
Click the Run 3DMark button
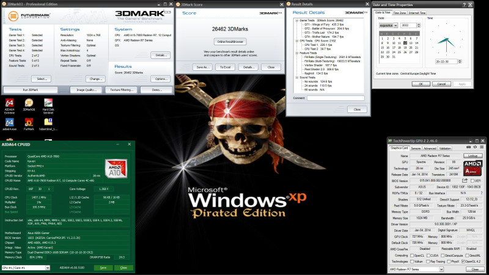[x=30, y=90]
